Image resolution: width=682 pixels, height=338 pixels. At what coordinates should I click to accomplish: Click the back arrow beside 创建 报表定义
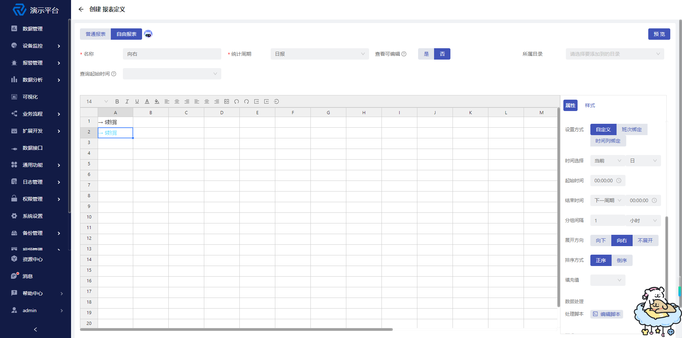tap(81, 9)
